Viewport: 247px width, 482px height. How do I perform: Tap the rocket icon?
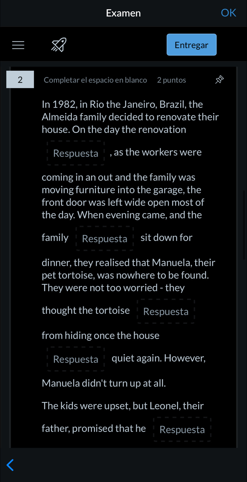pyautogui.click(x=59, y=45)
